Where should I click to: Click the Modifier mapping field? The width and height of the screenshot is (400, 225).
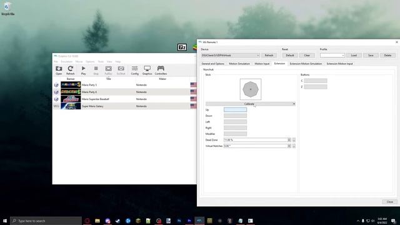[x=235, y=134]
